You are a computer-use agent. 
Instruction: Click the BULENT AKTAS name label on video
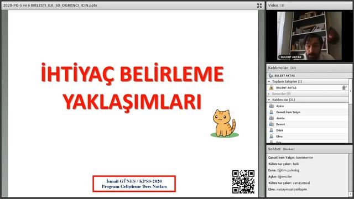click(291, 57)
